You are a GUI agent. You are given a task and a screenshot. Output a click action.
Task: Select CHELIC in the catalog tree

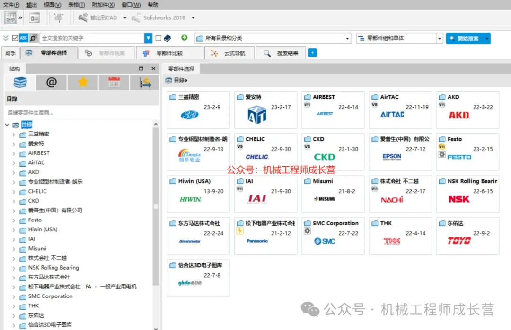37,191
